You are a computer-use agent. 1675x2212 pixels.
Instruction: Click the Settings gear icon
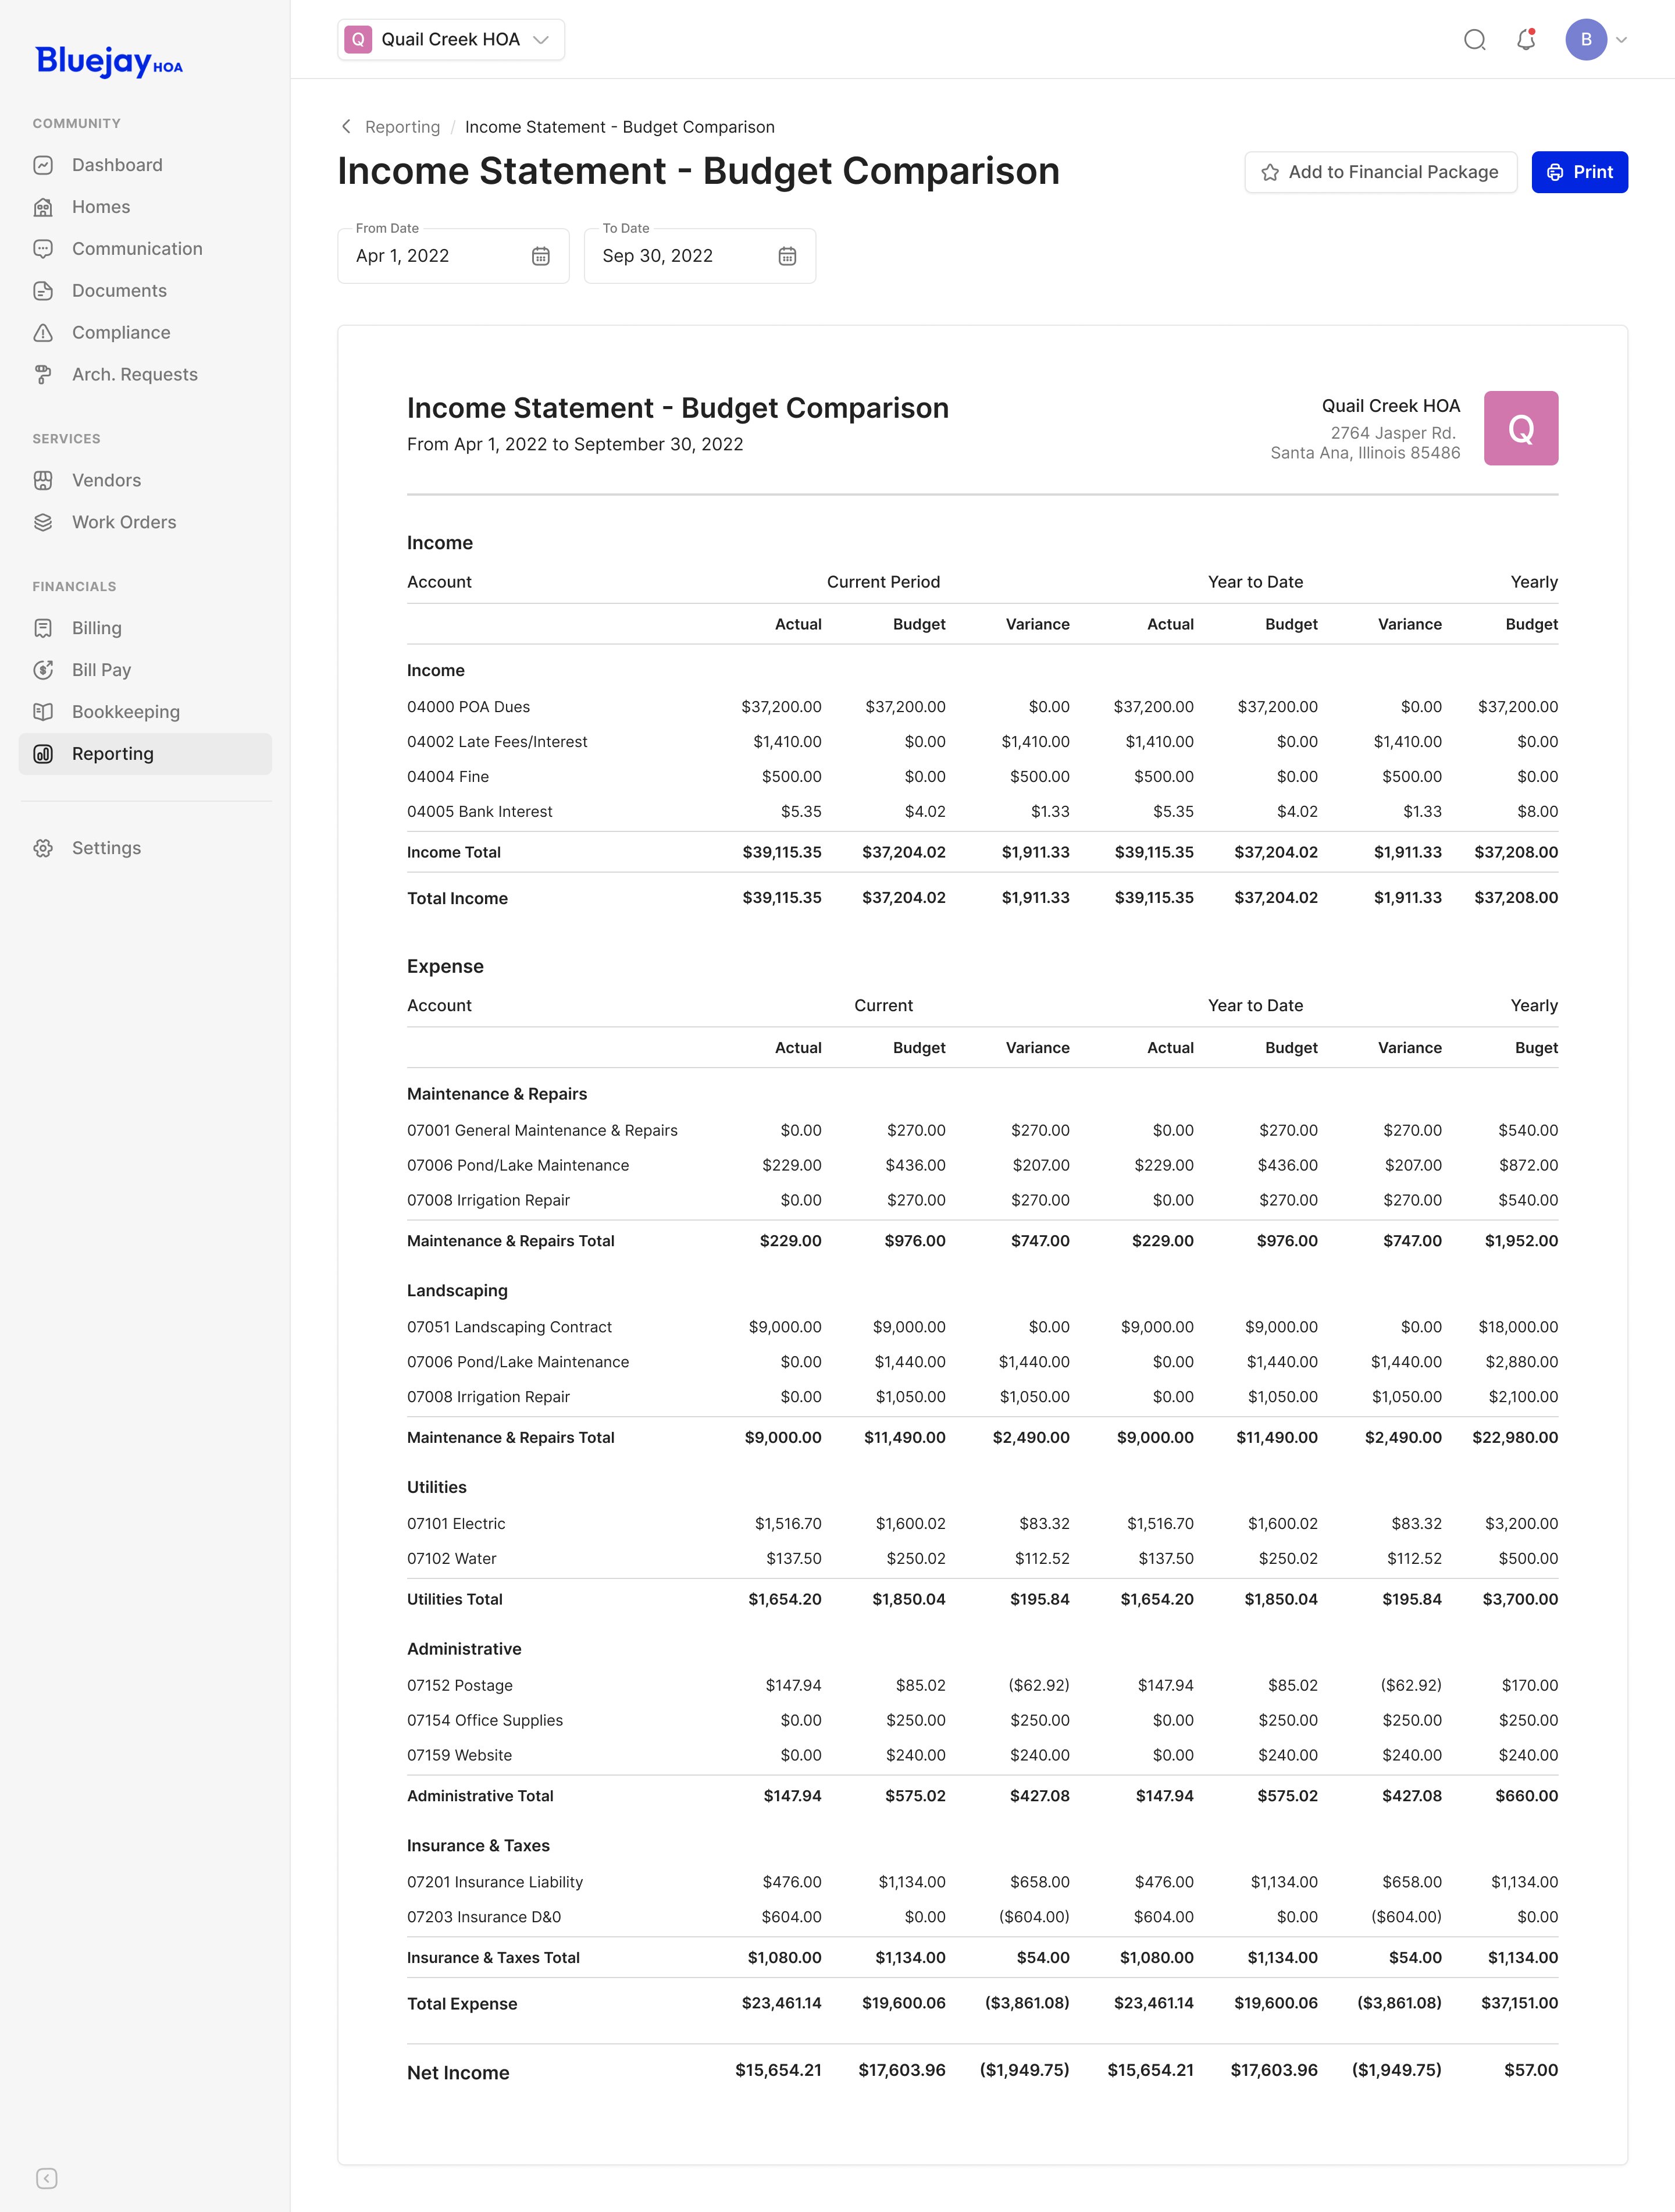pos(43,848)
